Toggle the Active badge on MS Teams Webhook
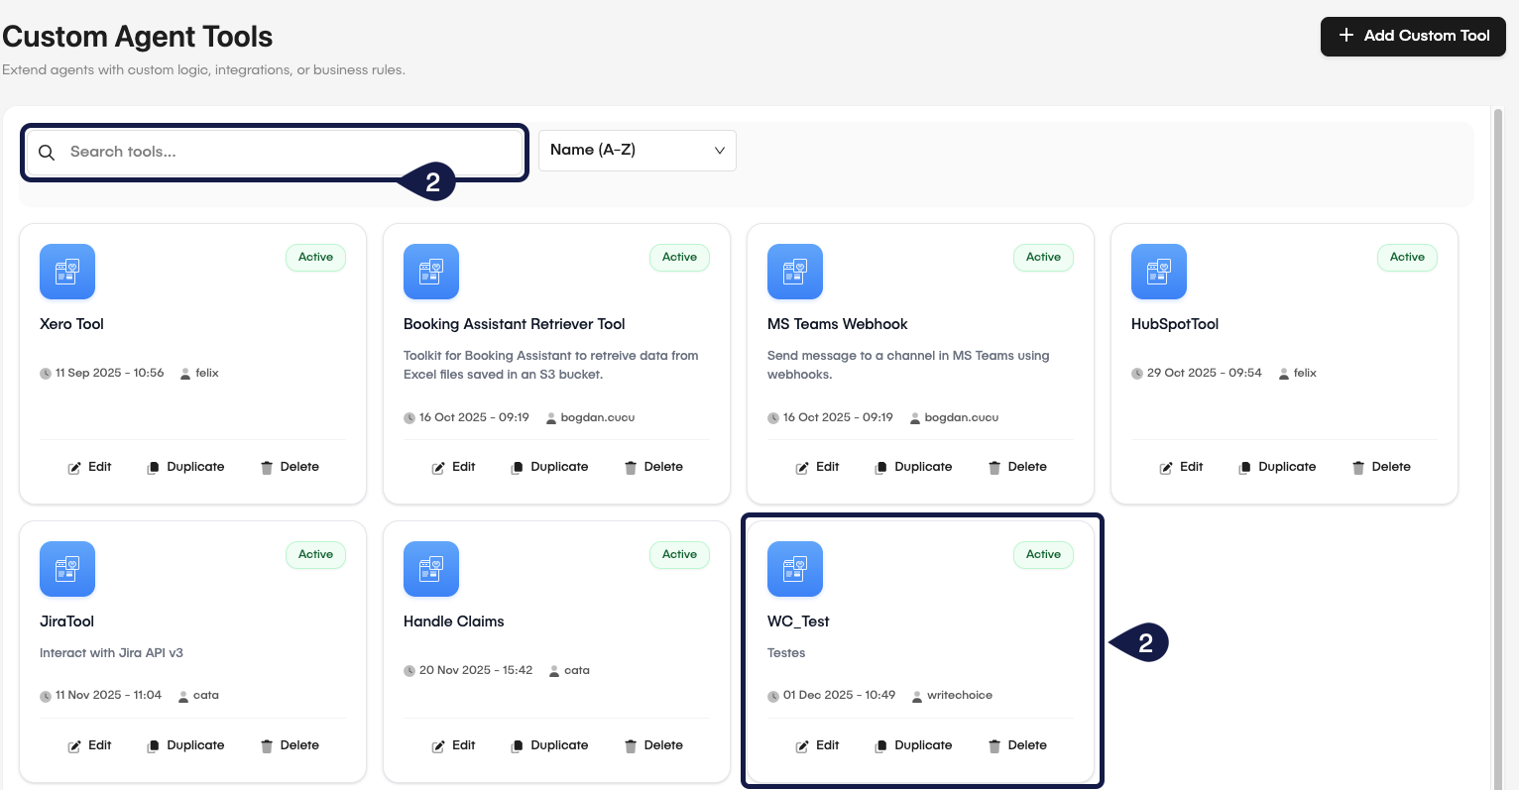1519x790 pixels. point(1043,257)
